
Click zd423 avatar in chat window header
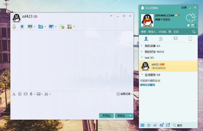[16, 18]
